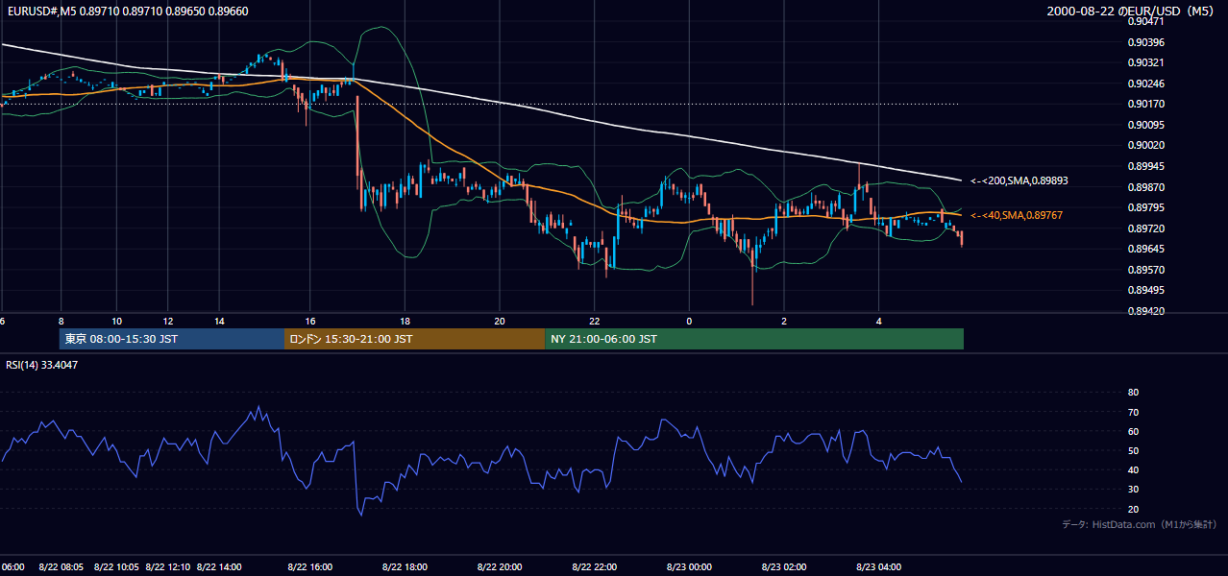Click price axis value 0.89495
Screen dimensions: 1228x576
pos(1145,290)
